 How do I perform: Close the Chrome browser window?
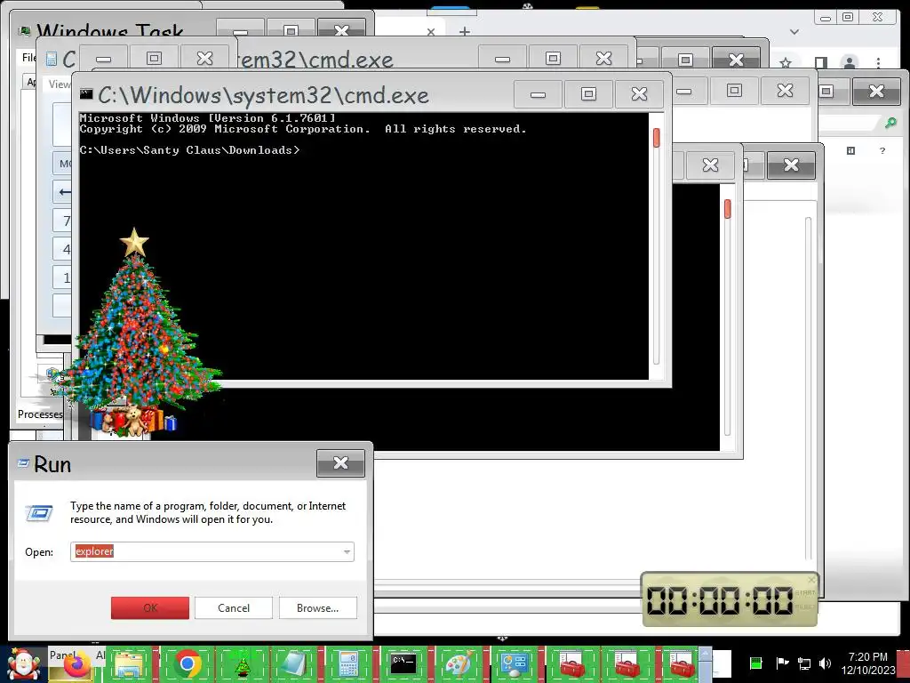pos(877,18)
